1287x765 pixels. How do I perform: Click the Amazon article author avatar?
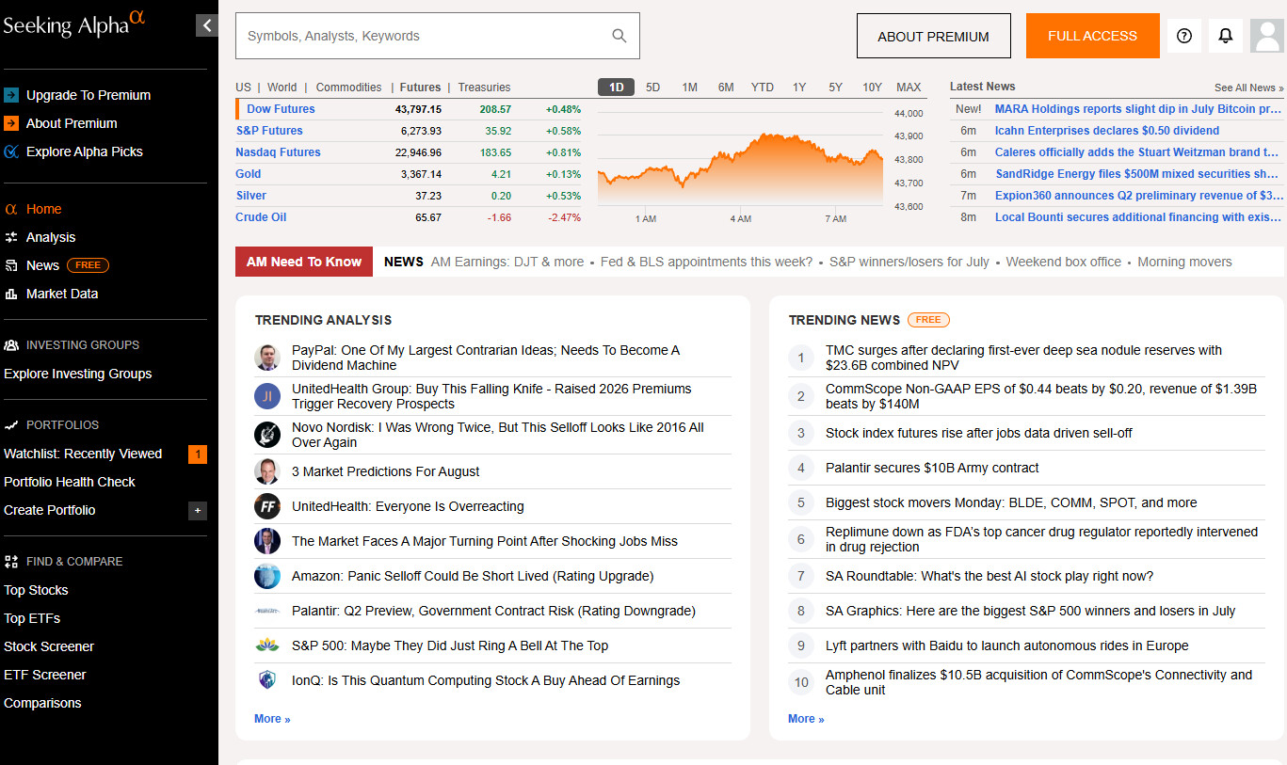point(267,576)
